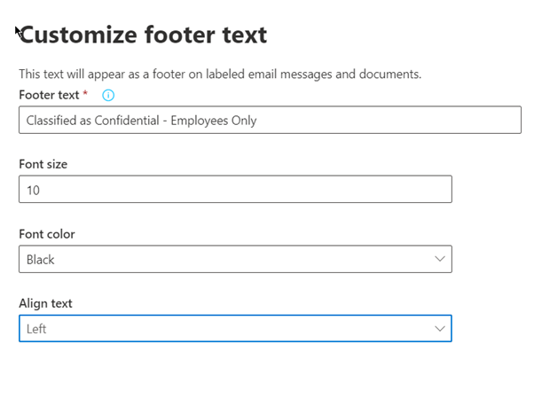The height and width of the screenshot is (399, 534).
Task: Click the 'Align text' field label
Action: (x=45, y=303)
